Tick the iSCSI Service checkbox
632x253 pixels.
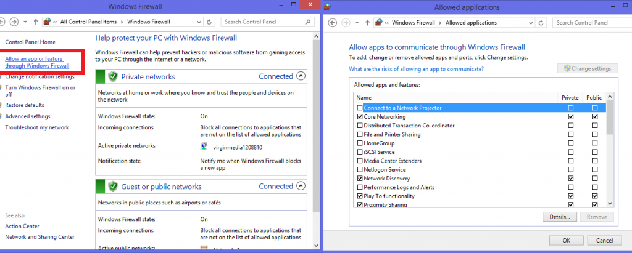pyautogui.click(x=360, y=152)
